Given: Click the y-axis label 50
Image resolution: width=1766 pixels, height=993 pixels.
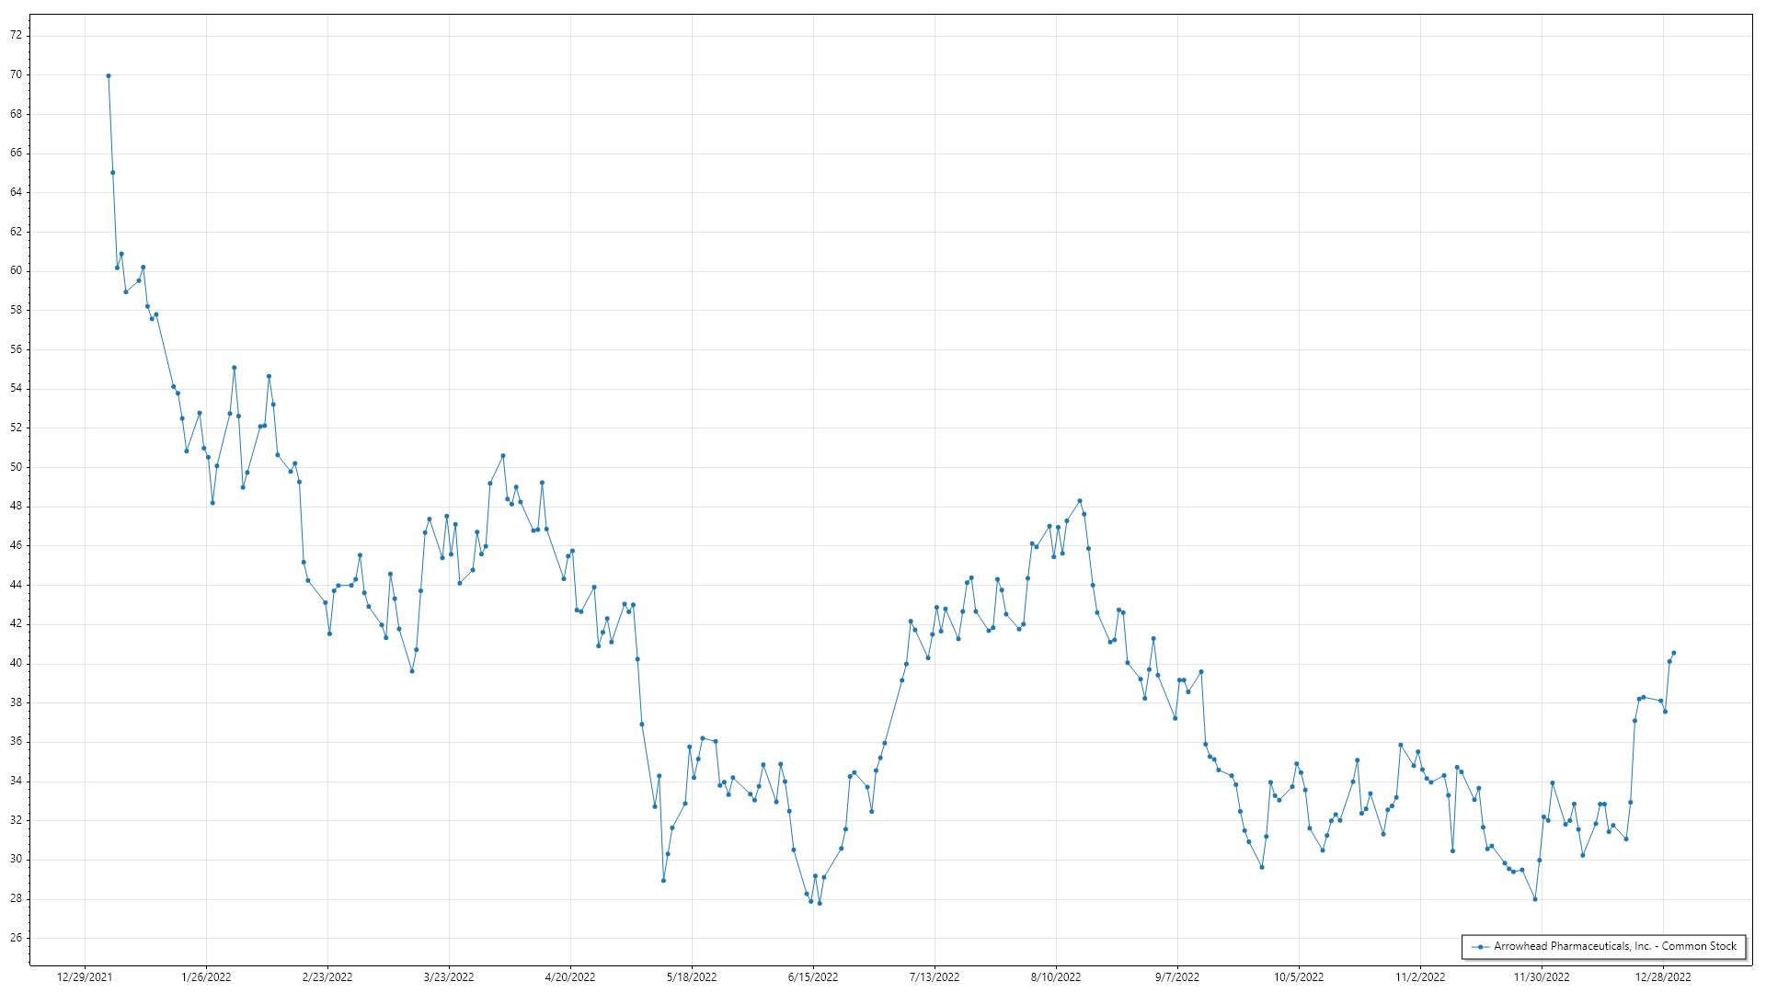Looking at the screenshot, I should click(17, 467).
